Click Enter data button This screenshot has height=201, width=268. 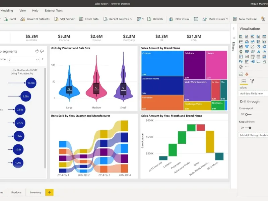pos(89,19)
